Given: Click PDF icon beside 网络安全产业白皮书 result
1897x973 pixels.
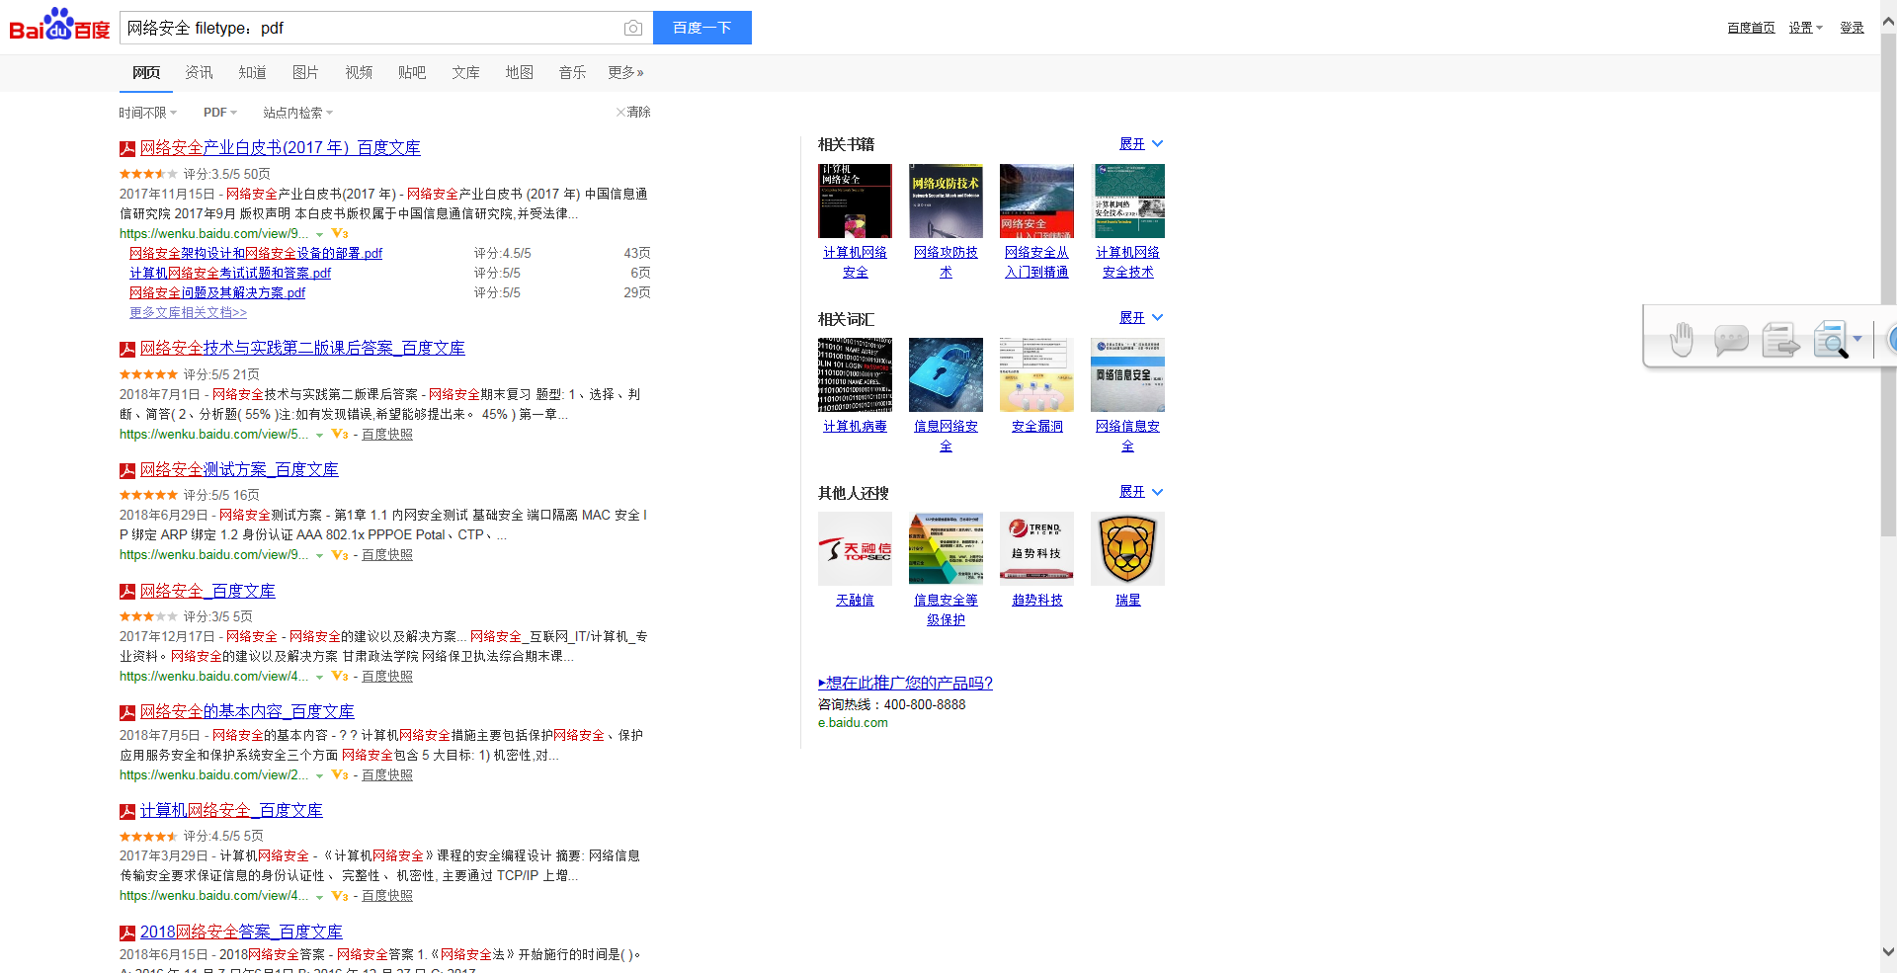Looking at the screenshot, I should pyautogui.click(x=127, y=149).
